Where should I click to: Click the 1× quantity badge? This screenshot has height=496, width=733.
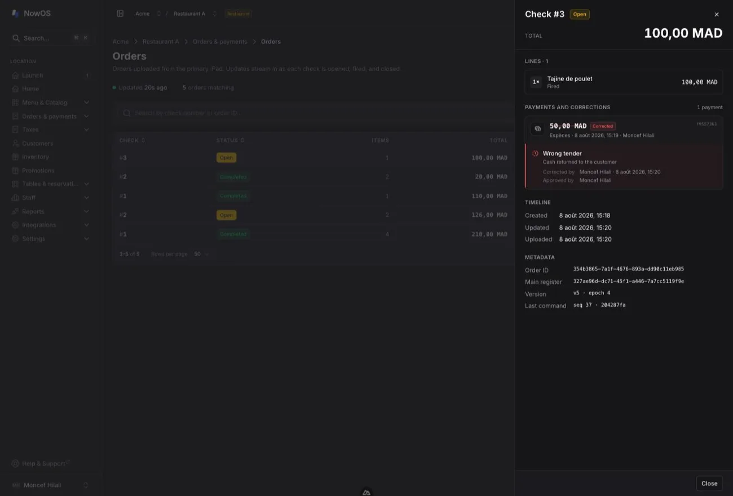pos(536,82)
